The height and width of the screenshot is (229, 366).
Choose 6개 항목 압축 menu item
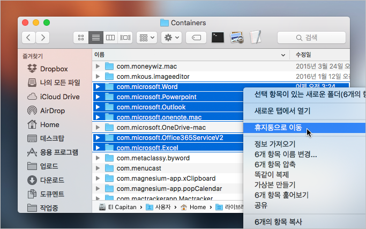(304, 165)
